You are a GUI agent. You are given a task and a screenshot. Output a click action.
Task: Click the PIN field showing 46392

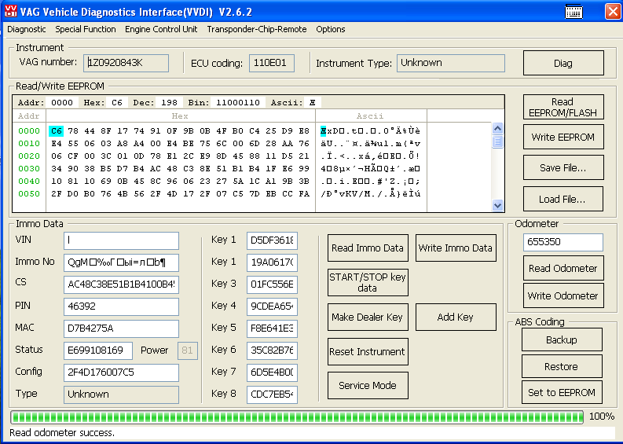tap(121, 306)
